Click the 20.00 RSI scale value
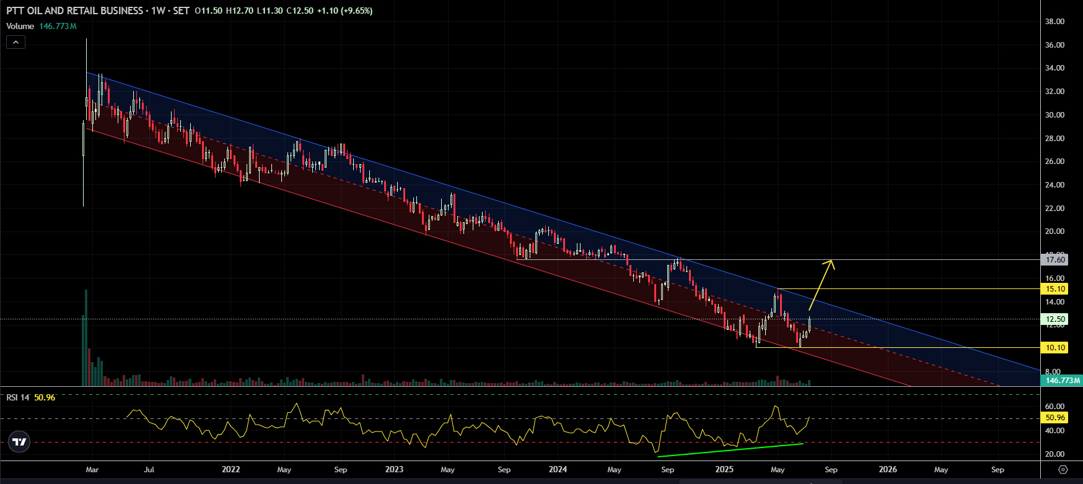The image size is (1083, 484). click(1054, 454)
